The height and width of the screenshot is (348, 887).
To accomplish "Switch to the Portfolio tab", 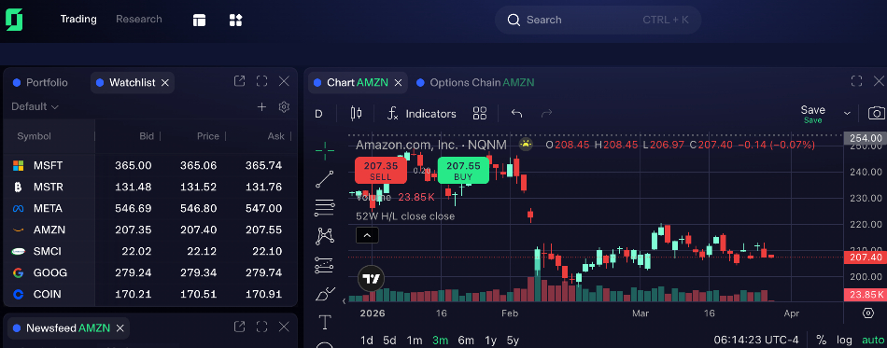I will (x=41, y=82).
